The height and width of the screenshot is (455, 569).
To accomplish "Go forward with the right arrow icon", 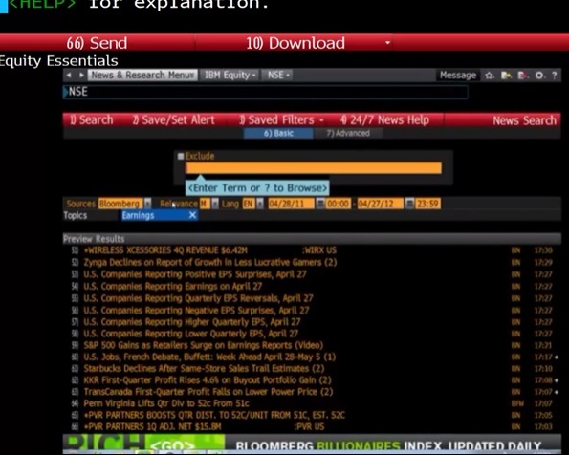I will pyautogui.click(x=81, y=76).
